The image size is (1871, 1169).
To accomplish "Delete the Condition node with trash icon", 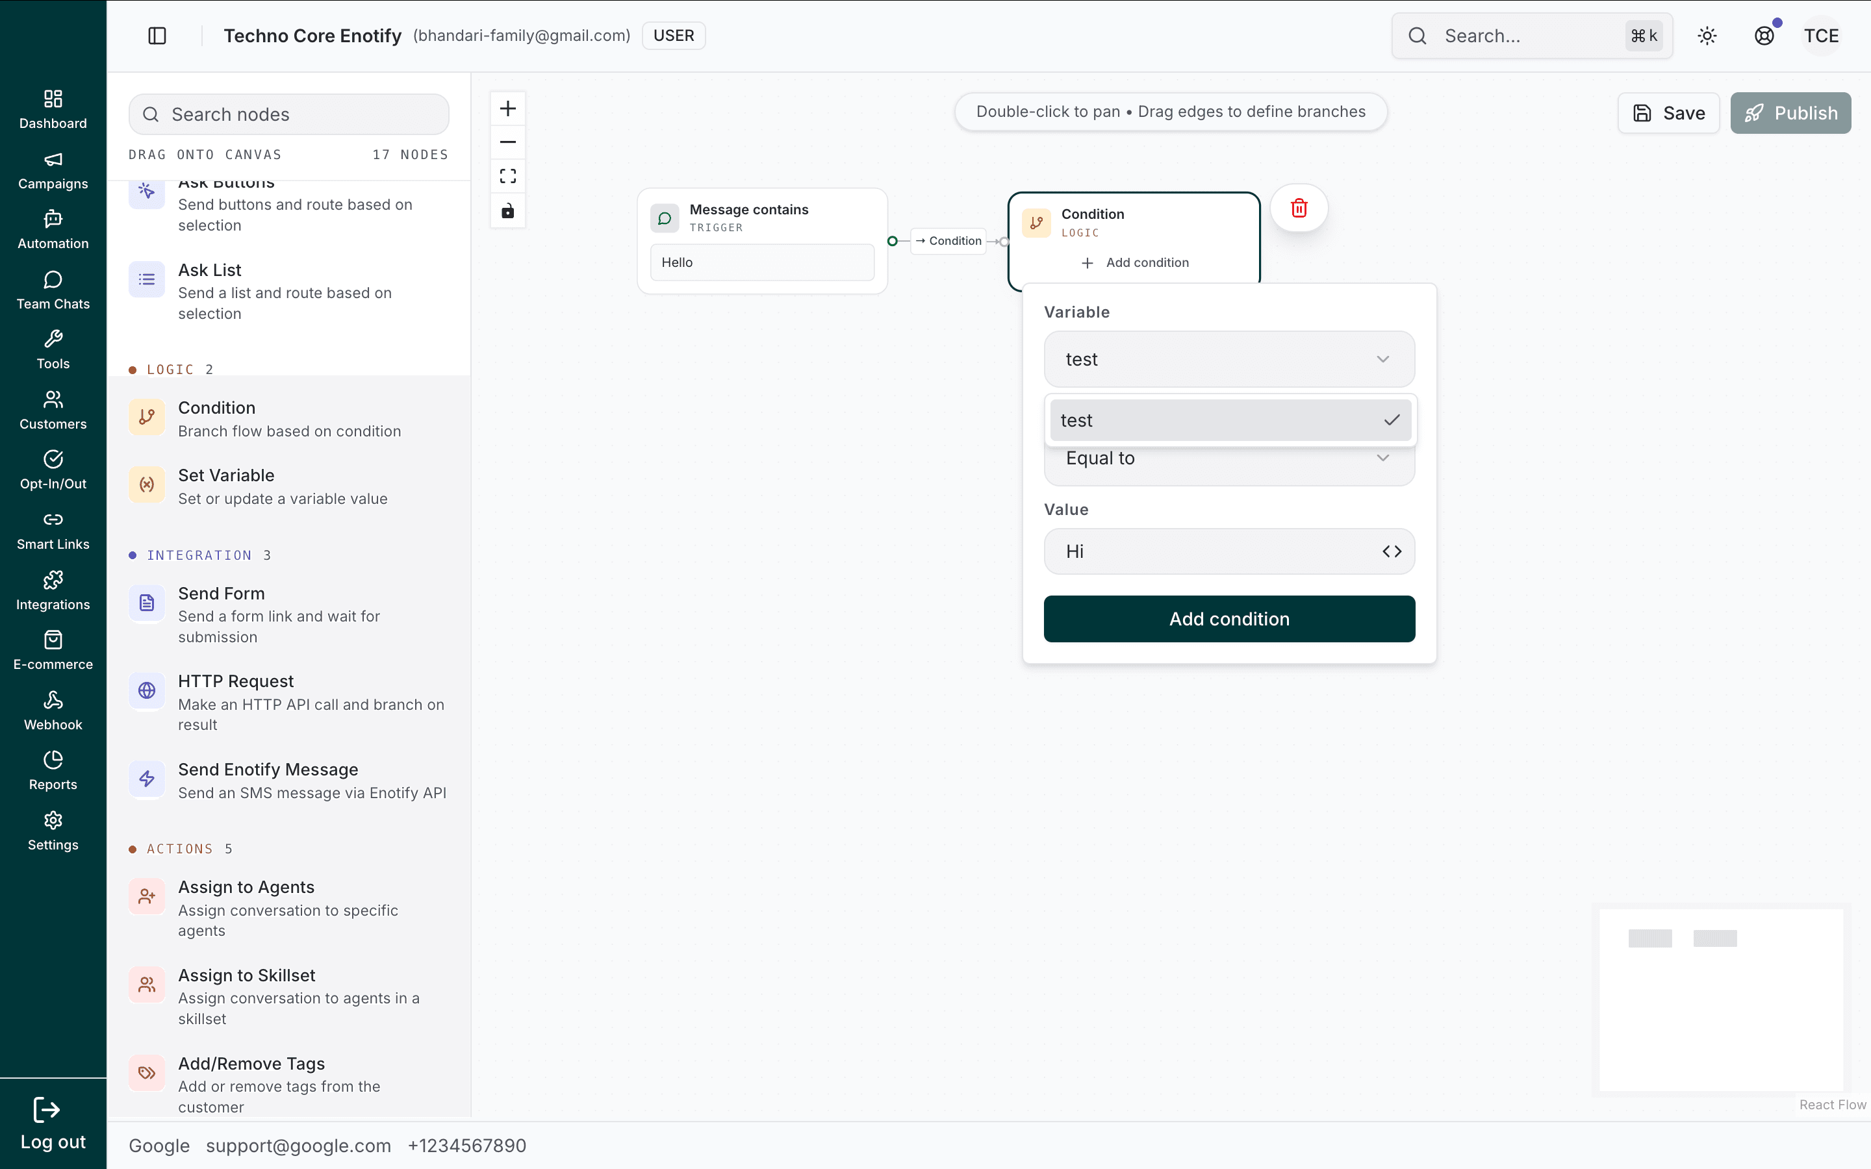I will click(1299, 208).
